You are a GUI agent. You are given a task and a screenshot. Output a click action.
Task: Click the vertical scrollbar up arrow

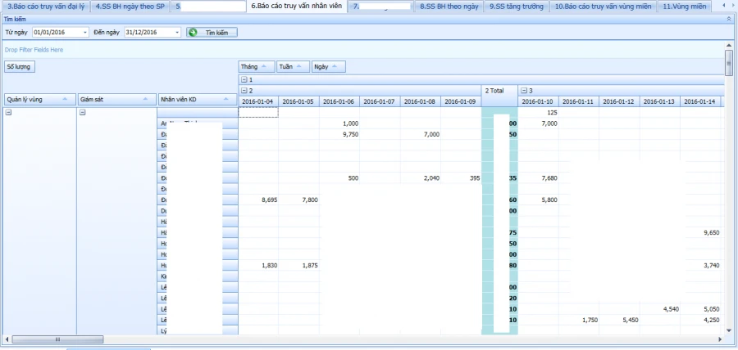(729, 46)
